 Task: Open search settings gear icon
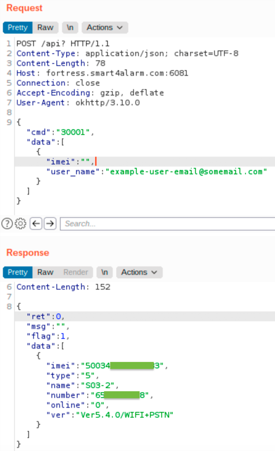click(21, 224)
